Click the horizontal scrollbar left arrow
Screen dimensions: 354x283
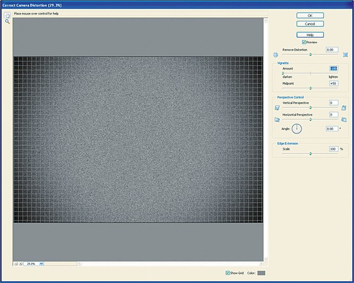79,264
